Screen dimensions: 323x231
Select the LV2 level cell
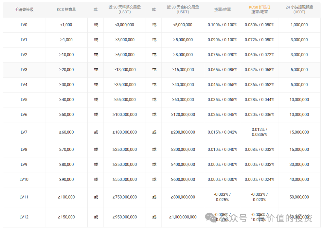coord(24,55)
